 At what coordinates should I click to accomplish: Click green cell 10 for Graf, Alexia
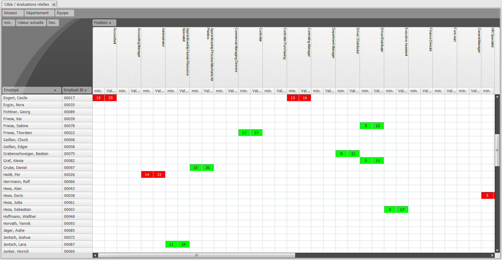[x=378, y=161]
